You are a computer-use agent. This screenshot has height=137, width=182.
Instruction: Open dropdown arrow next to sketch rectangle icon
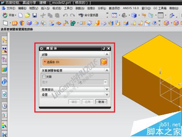click(10, 23)
